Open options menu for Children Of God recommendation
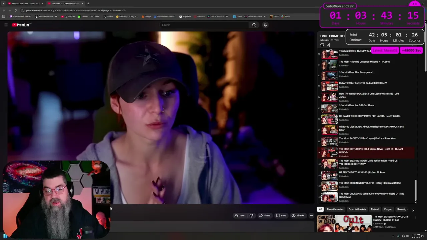Viewport: 427px width, 240px height. point(416,217)
